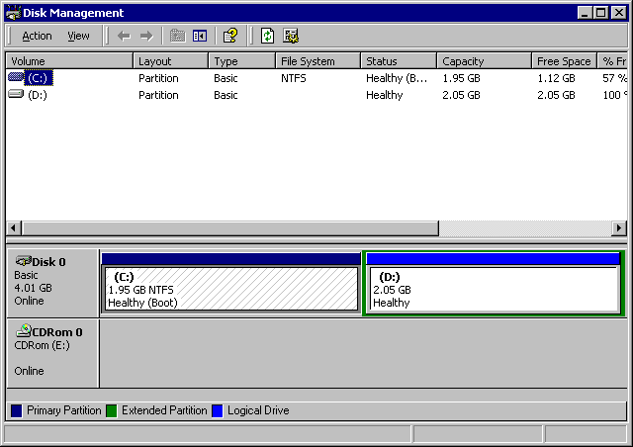Sort volumes by the Volume column header

click(x=68, y=61)
